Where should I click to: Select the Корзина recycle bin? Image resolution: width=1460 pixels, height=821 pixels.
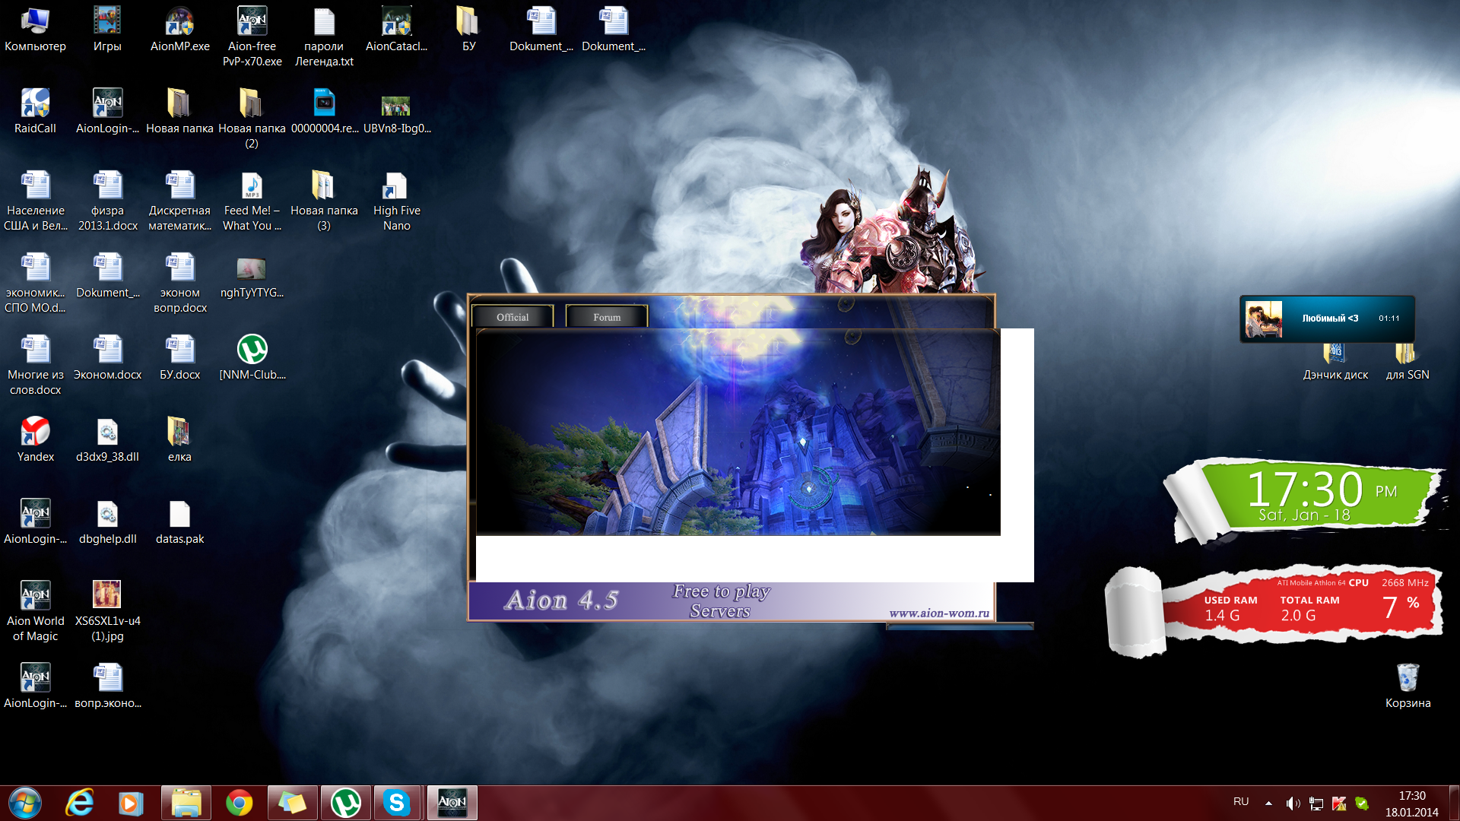point(1408,686)
